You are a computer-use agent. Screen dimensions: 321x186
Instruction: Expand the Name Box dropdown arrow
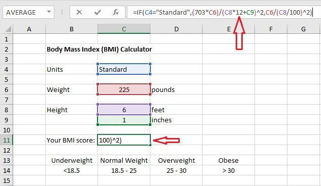coord(49,12)
